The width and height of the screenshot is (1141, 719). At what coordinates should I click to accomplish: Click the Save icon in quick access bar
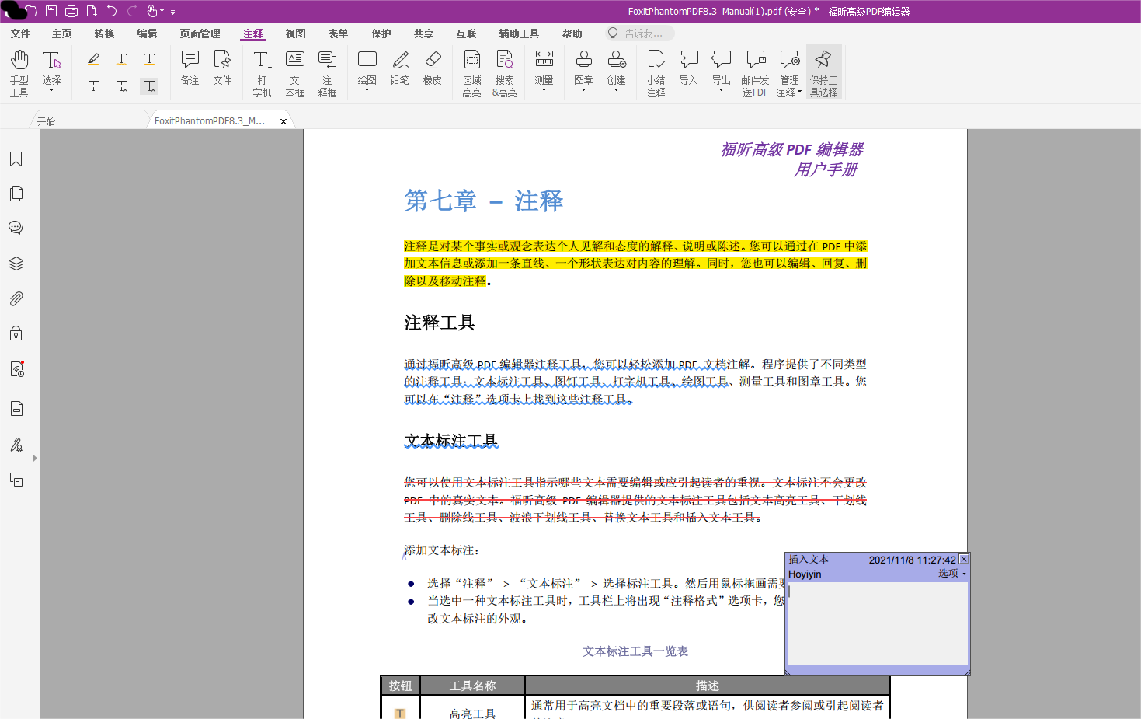(51, 11)
